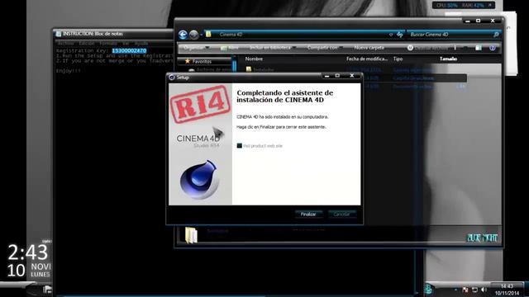Click the burn disc toolbar icon
Viewport: 529px width, 297px height.
click(x=410, y=48)
